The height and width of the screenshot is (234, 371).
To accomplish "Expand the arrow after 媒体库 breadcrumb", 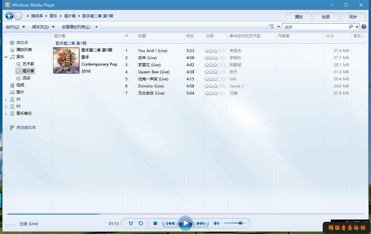I will [46, 16].
